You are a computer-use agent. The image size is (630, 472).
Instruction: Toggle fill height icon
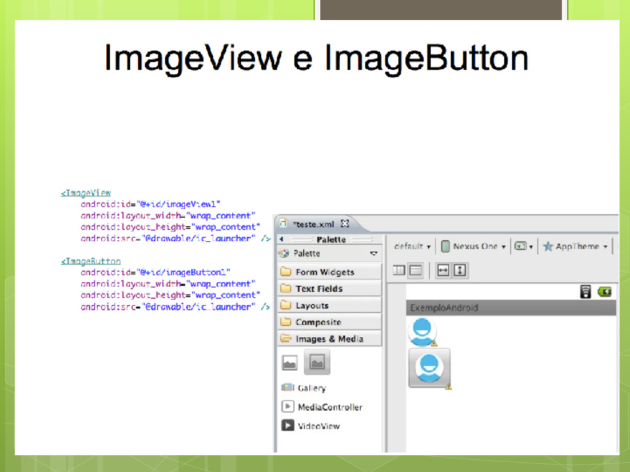pos(460,270)
